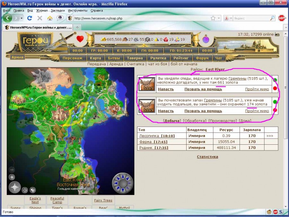Open the Карта game menu

[95, 58]
